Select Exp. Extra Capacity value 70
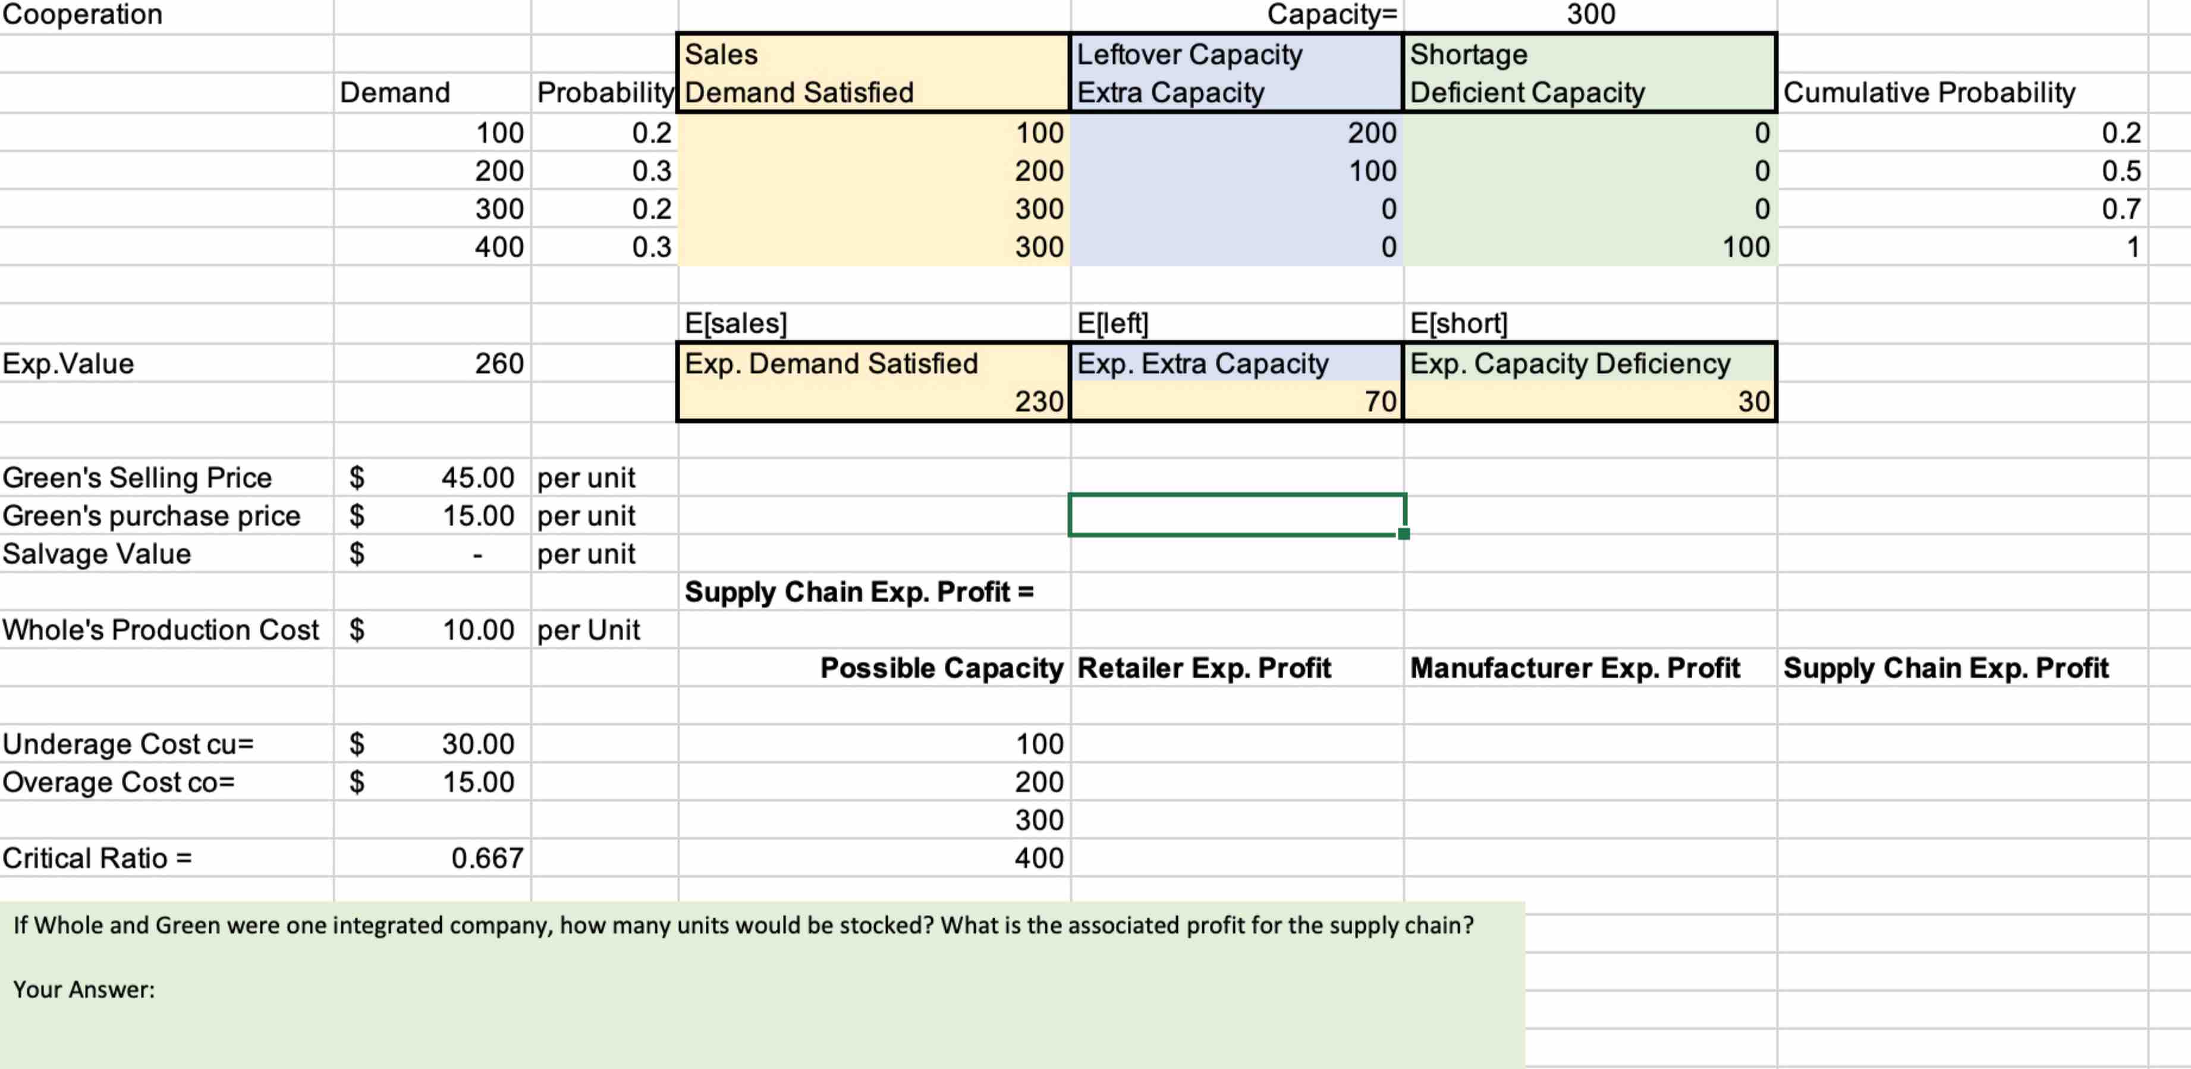2191x1069 pixels. 1236,401
